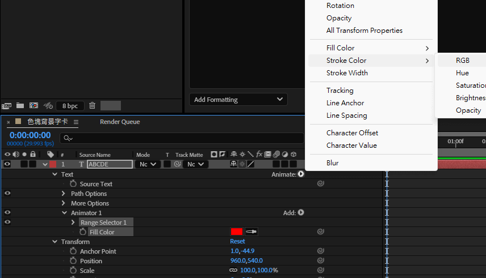Click the Add animator property arrow button
Viewport: 486px width, 278px height.
click(301, 213)
